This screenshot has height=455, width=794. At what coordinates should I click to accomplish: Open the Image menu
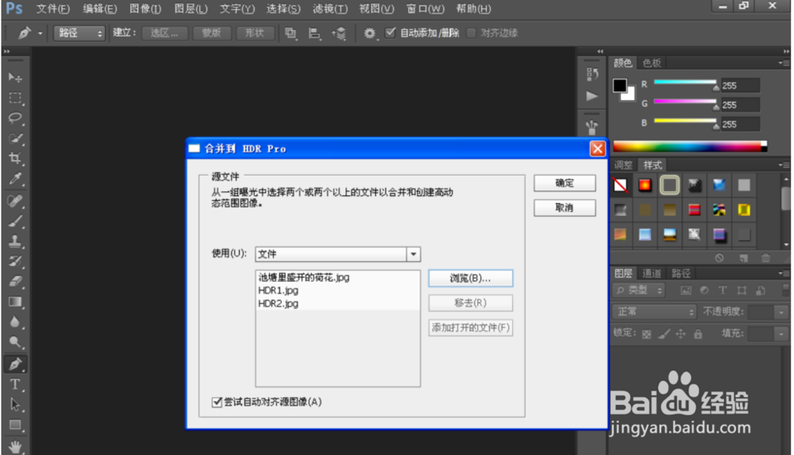(x=145, y=9)
